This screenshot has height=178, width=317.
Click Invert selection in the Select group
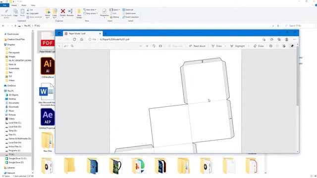click(130, 17)
